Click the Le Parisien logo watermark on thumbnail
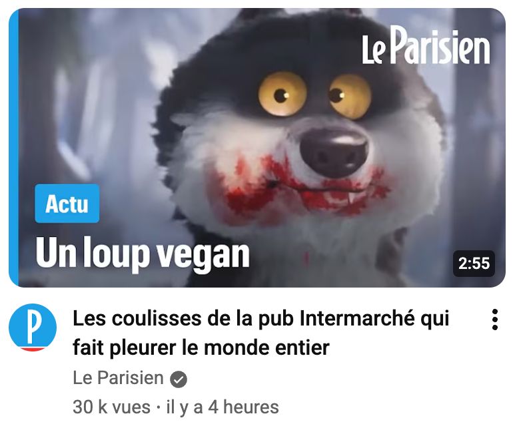 coord(426,46)
